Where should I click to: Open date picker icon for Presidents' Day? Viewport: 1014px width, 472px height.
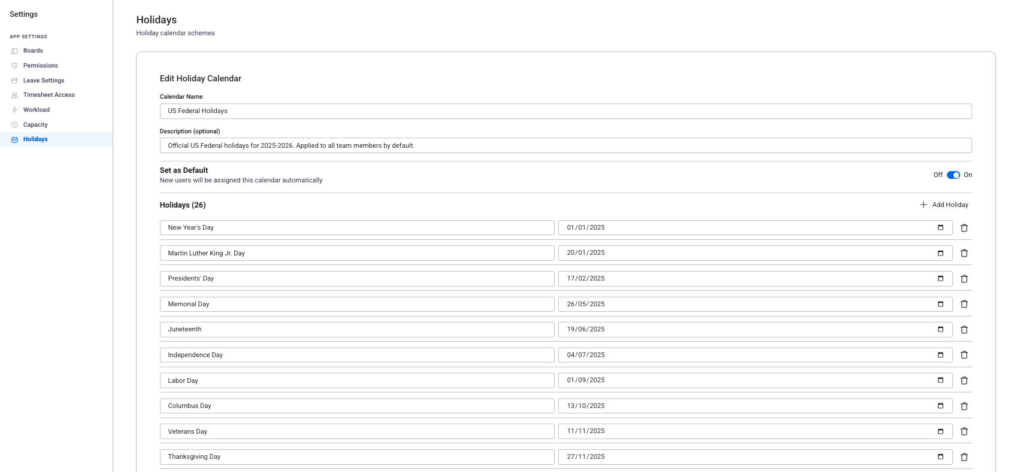pos(940,279)
